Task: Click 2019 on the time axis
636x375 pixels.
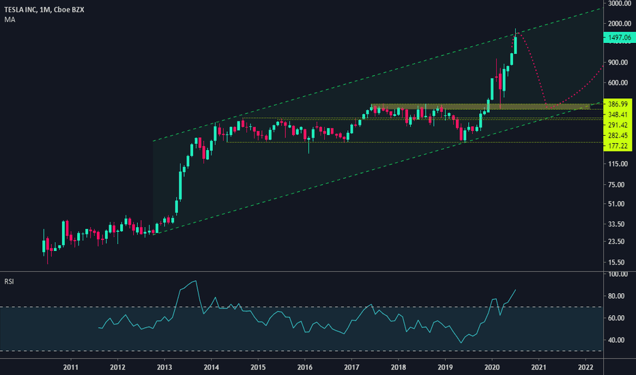Action: [x=445, y=367]
